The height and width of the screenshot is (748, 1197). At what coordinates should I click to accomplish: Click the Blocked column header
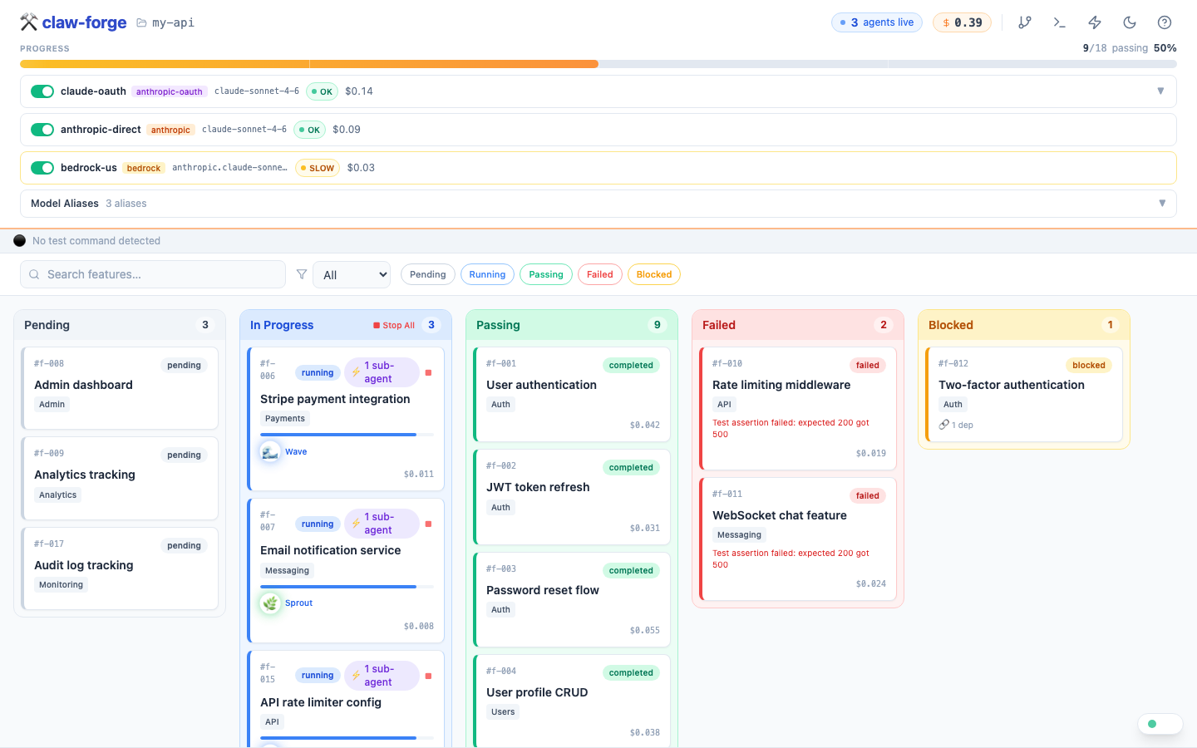click(1024, 325)
